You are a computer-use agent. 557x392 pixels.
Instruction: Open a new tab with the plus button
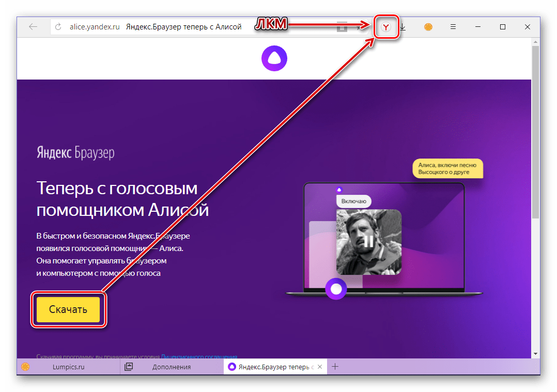335,366
